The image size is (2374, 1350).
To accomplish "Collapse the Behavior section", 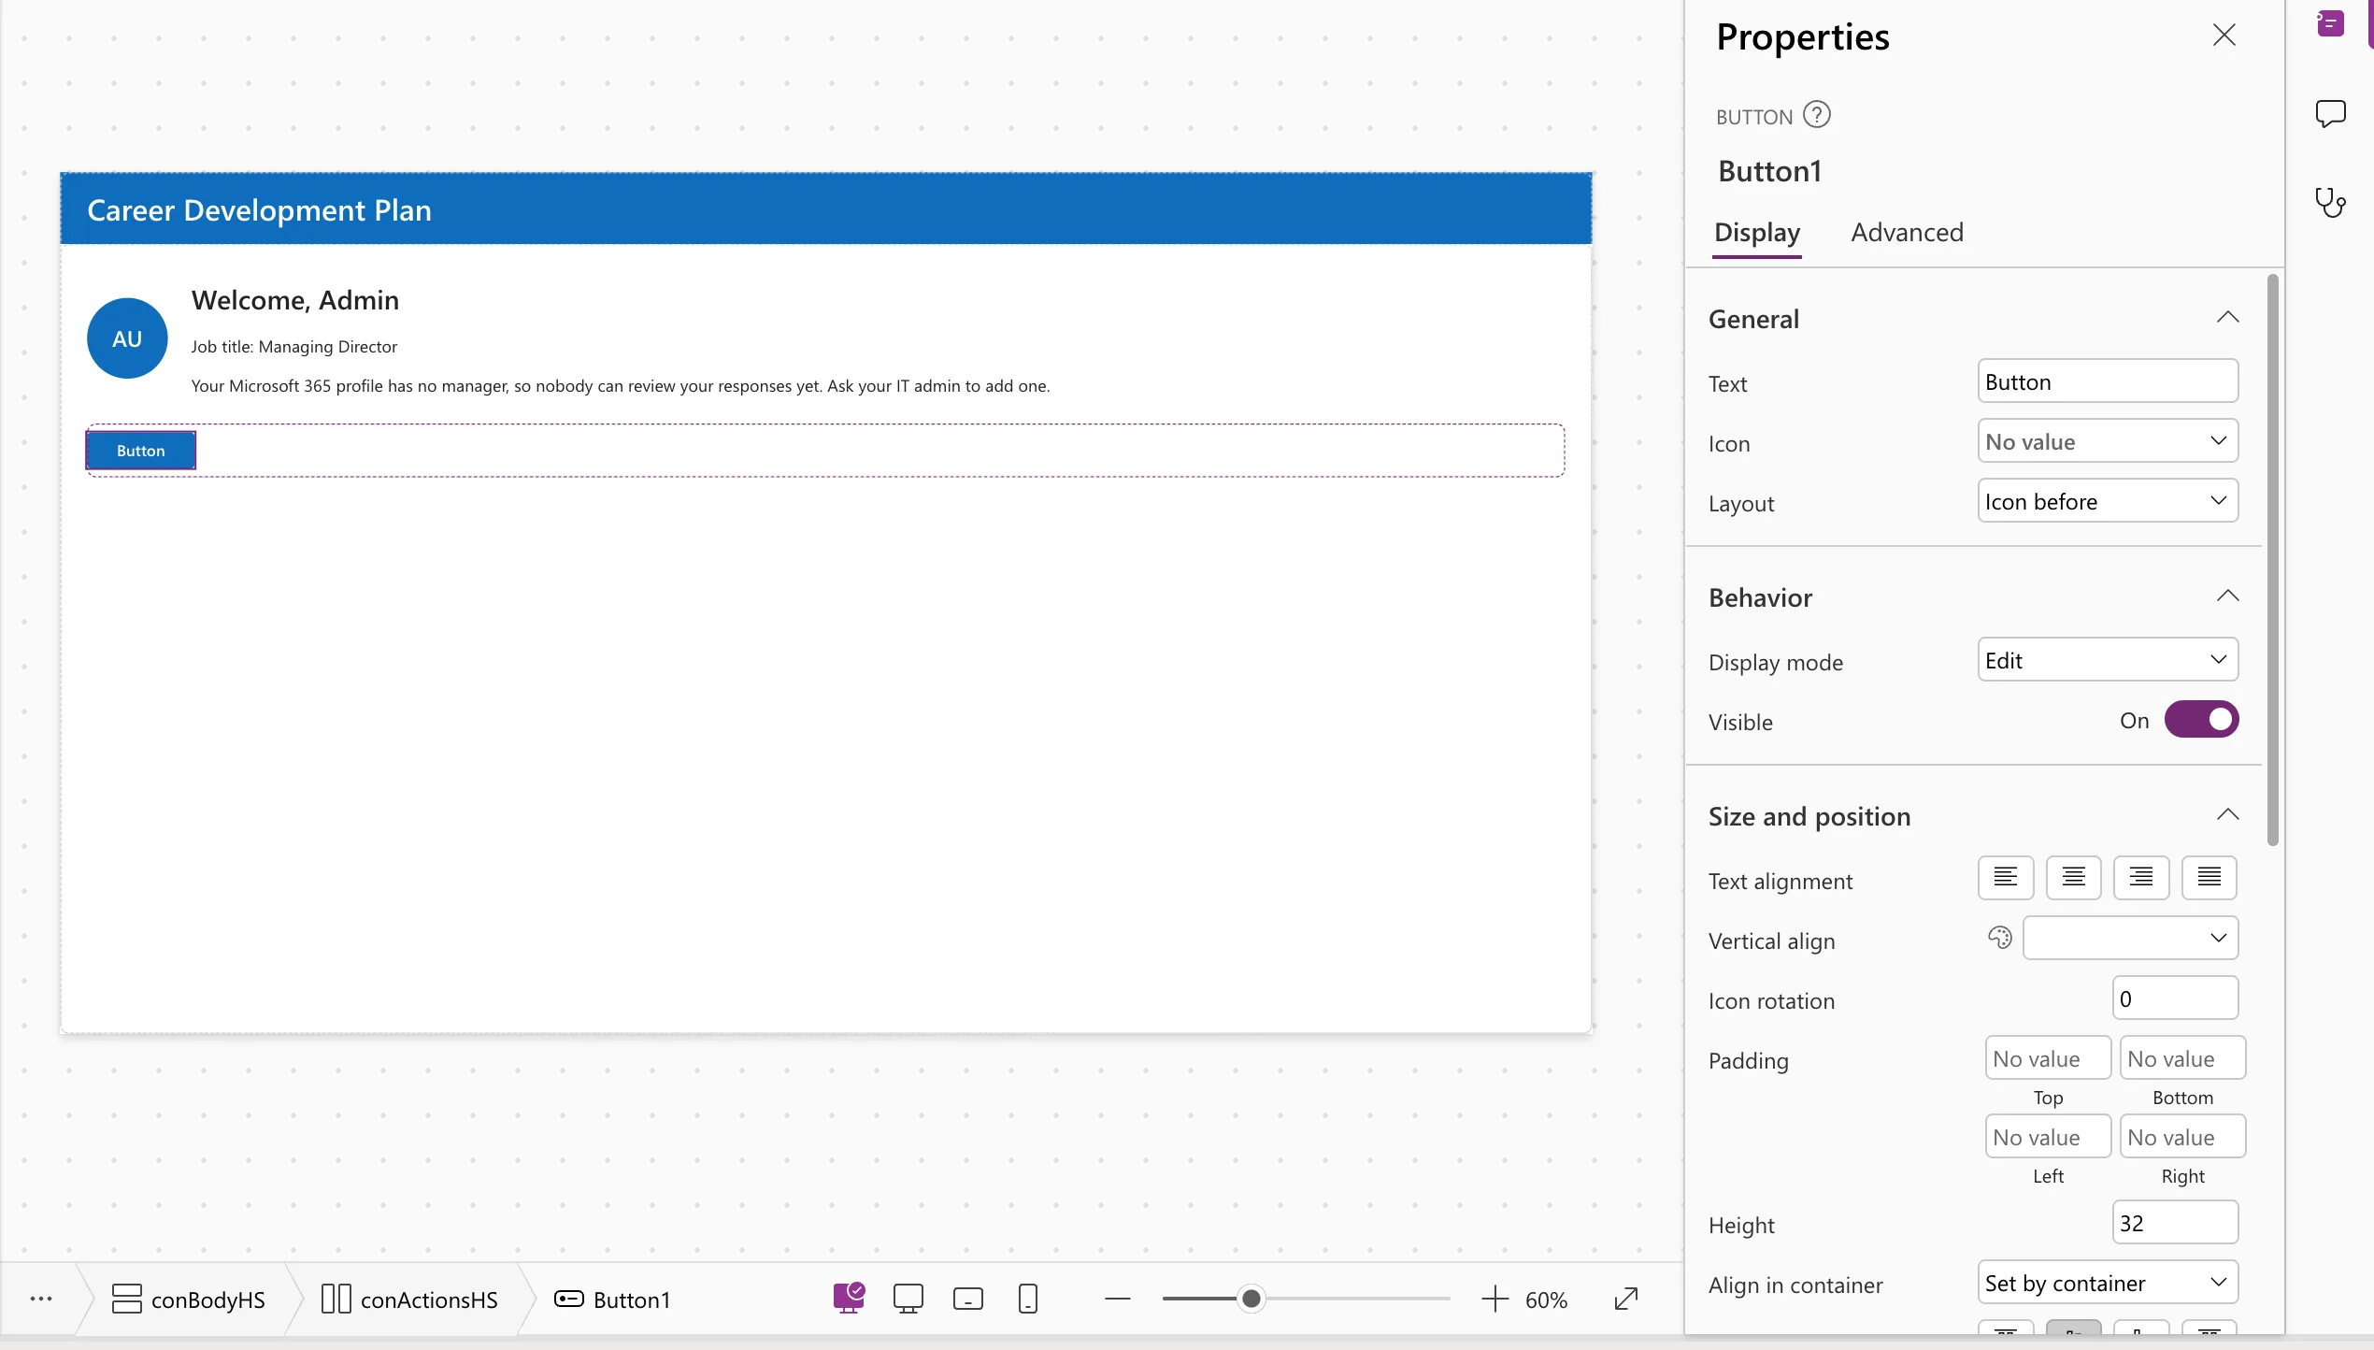I will tap(2228, 596).
